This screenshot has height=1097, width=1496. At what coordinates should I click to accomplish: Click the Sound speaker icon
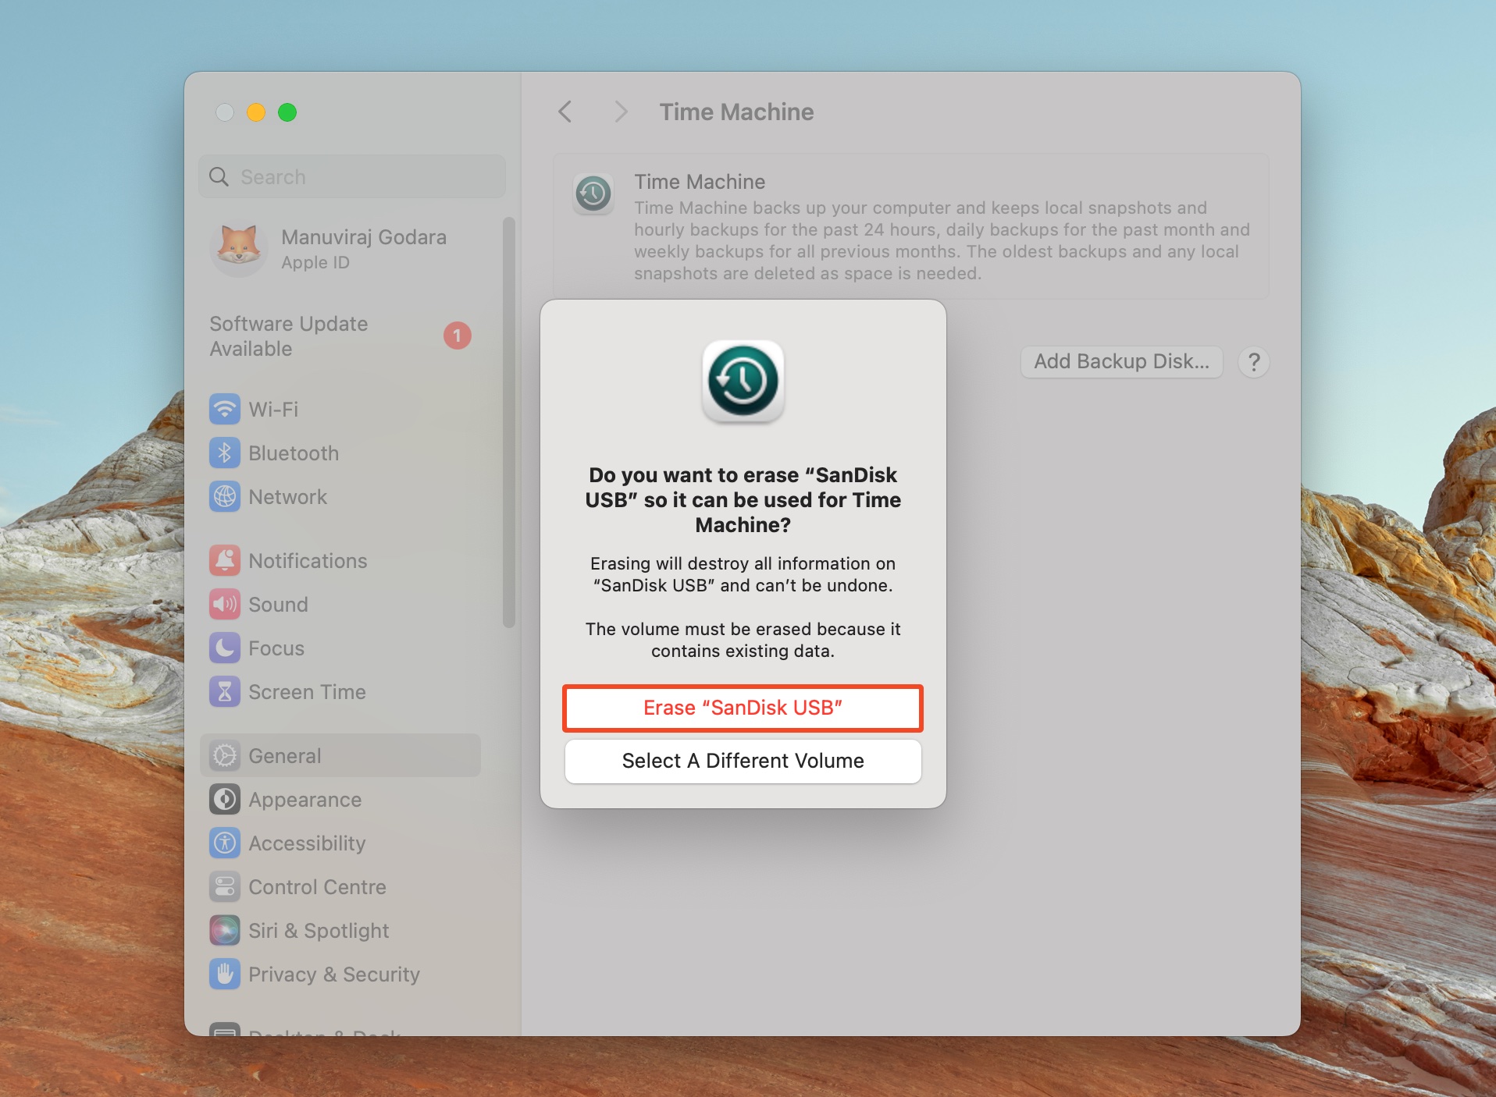(x=225, y=604)
